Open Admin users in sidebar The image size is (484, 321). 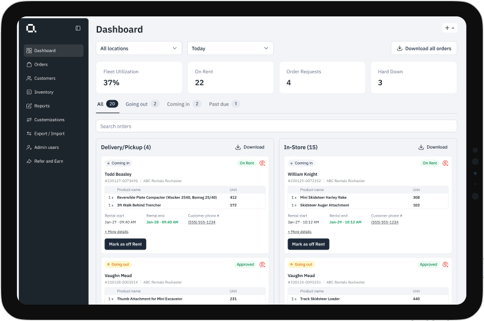(46, 147)
